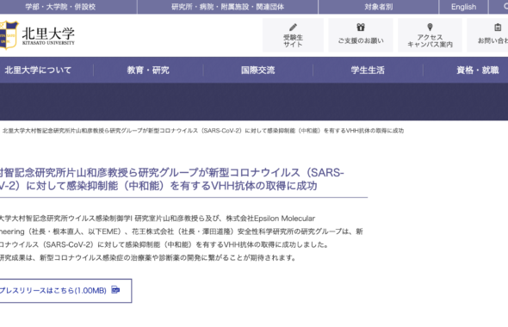Open 北里大学について navigation item

click(38, 70)
